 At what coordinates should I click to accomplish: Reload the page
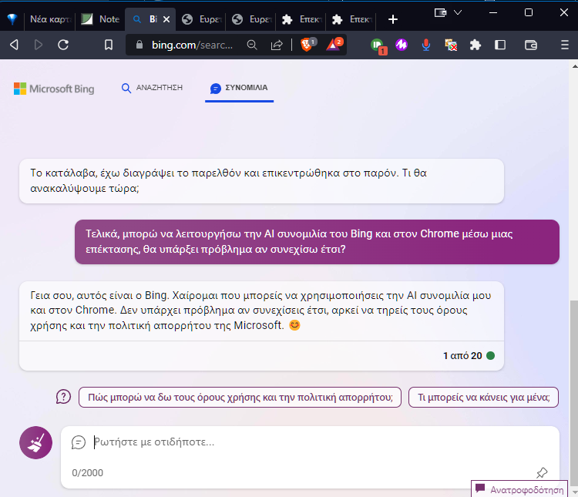coord(63,45)
